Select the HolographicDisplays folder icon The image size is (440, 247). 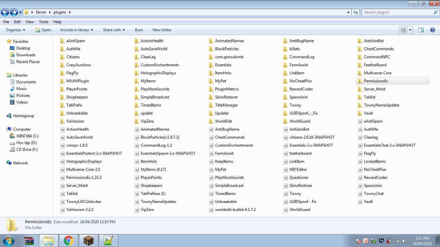[x=137, y=73]
